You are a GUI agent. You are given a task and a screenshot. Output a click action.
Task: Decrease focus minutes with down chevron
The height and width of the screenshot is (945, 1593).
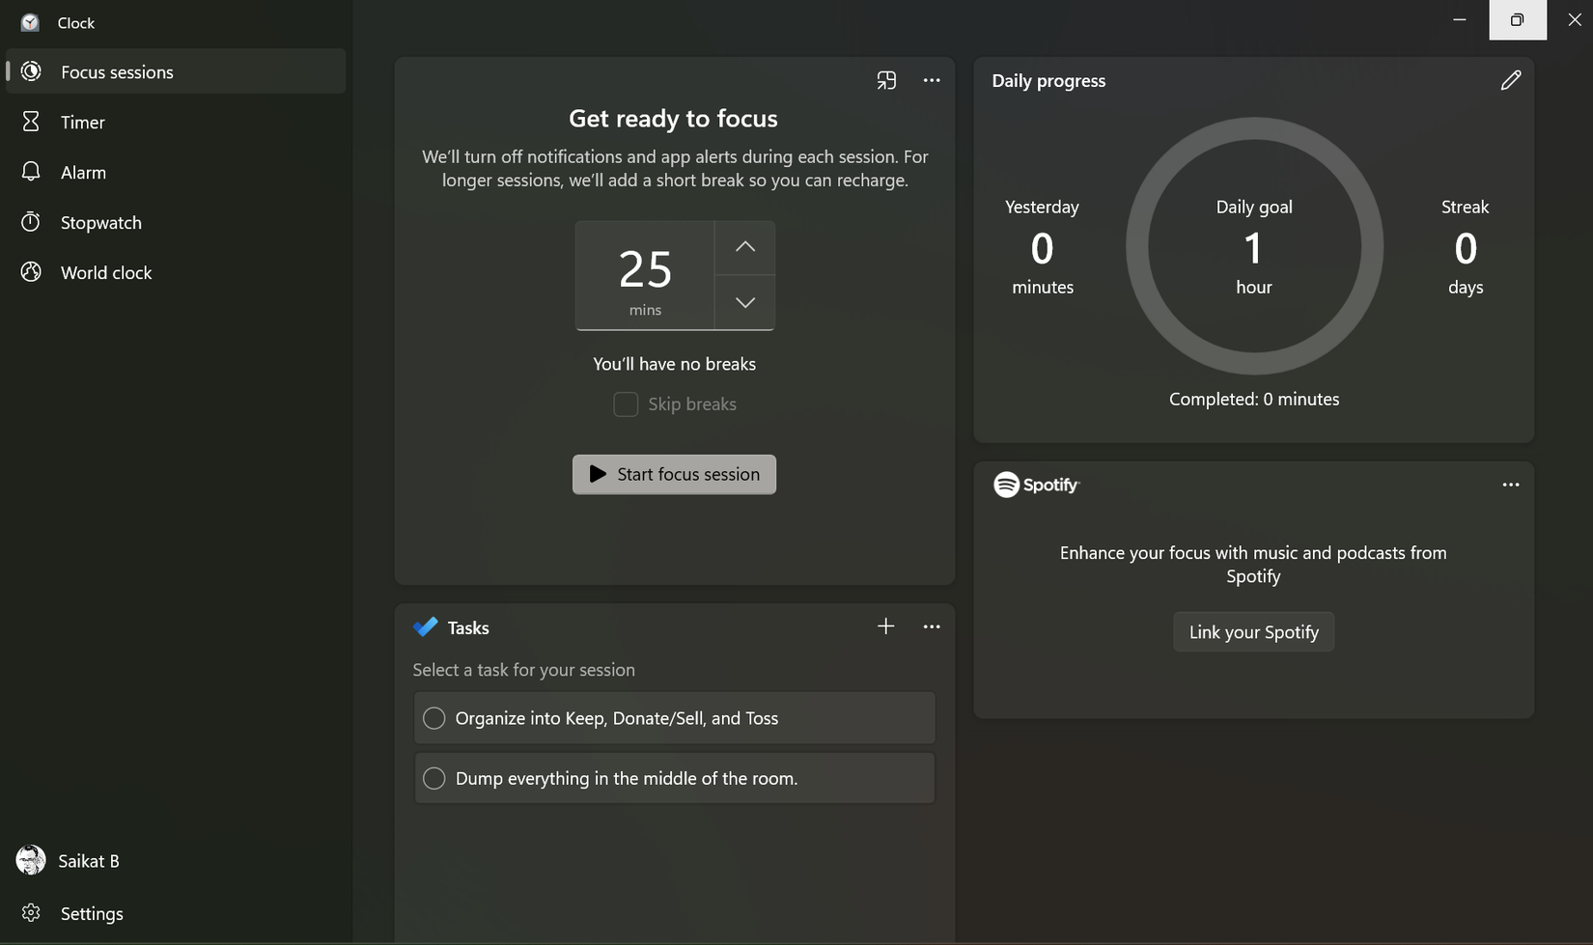tap(744, 302)
